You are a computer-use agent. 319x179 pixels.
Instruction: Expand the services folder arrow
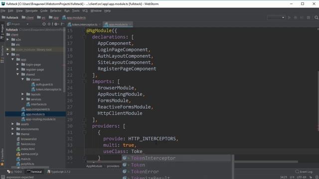(x=22, y=99)
